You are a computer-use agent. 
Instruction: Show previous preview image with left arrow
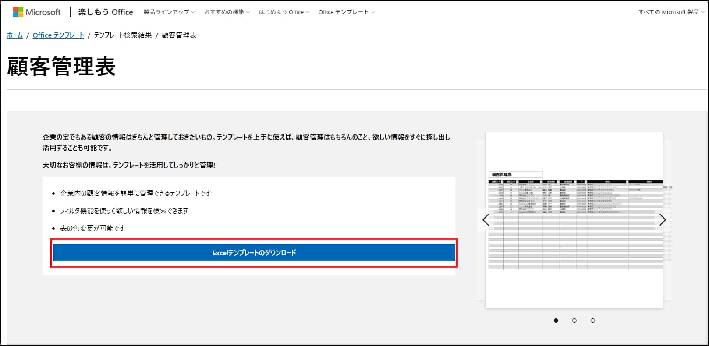coord(486,220)
